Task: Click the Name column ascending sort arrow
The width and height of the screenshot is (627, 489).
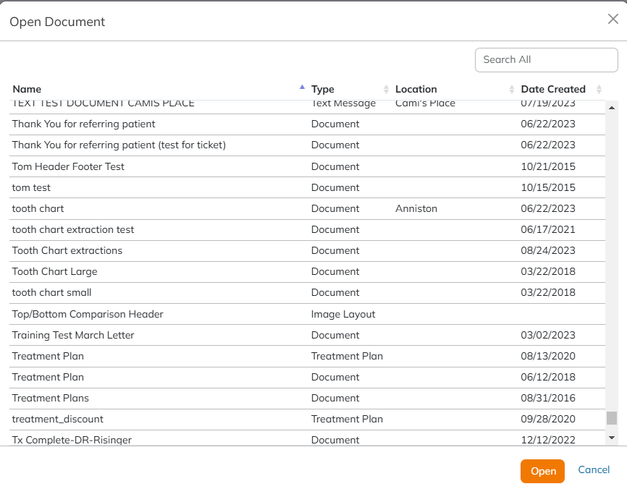Action: coord(303,87)
